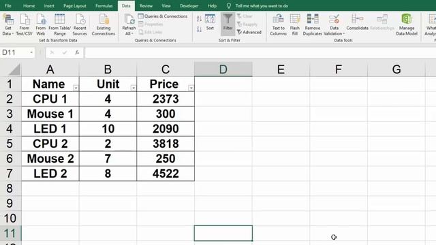Select the cell containing CPU 1
Viewport: 436px width, 245px height.
point(50,99)
